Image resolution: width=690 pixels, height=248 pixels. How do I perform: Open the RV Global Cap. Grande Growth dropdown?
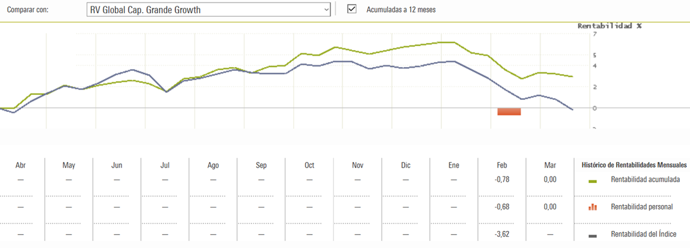point(209,9)
